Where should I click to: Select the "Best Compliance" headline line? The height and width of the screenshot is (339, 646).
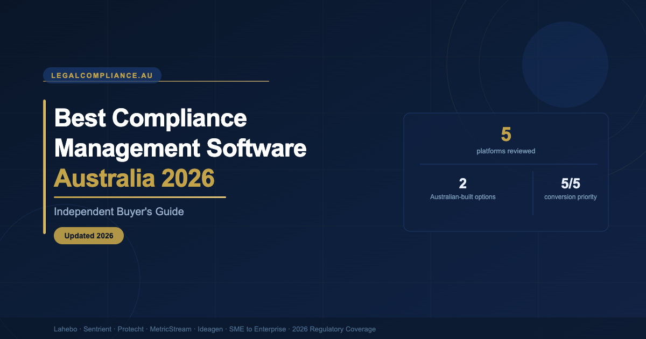coord(151,118)
